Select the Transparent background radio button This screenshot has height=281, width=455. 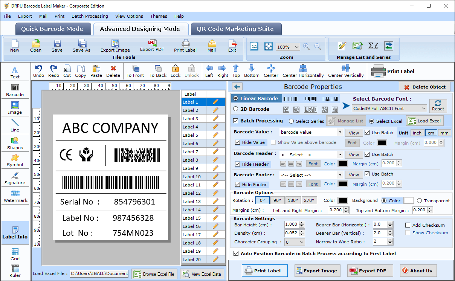click(420, 201)
